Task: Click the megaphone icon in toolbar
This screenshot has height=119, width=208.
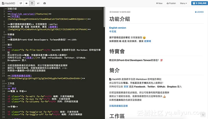Action: 38,3
